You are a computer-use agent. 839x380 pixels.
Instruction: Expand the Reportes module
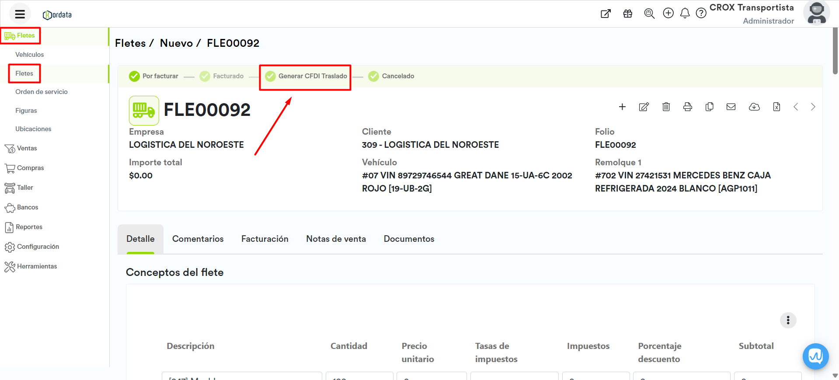(23, 227)
